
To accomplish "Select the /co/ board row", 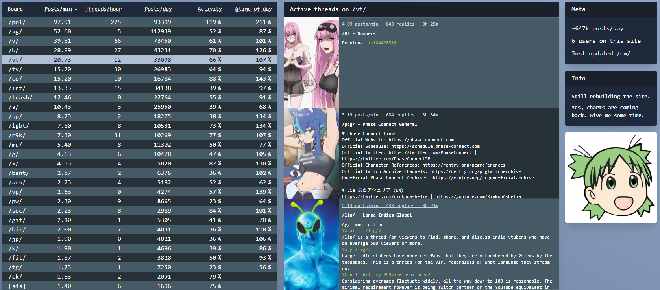I will click(140, 79).
